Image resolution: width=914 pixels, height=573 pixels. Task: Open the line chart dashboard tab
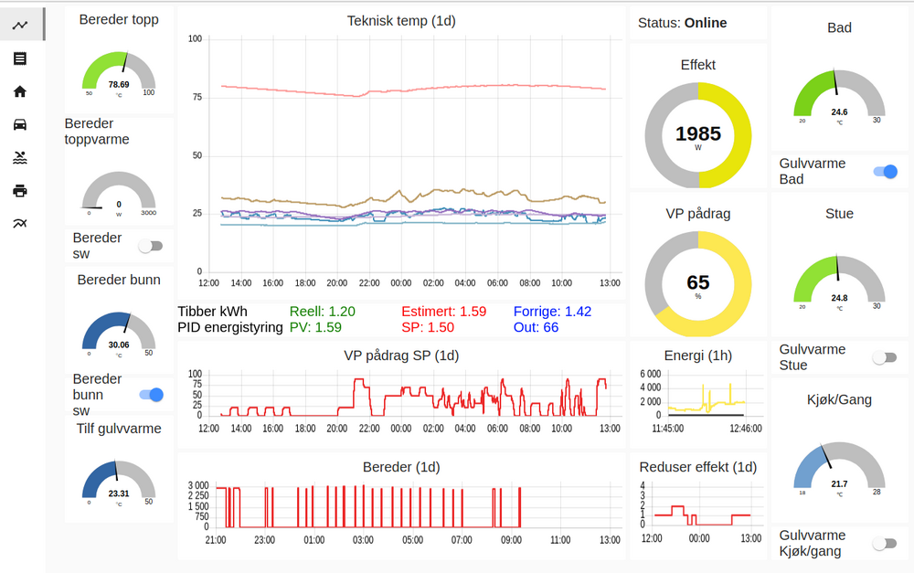(x=20, y=26)
